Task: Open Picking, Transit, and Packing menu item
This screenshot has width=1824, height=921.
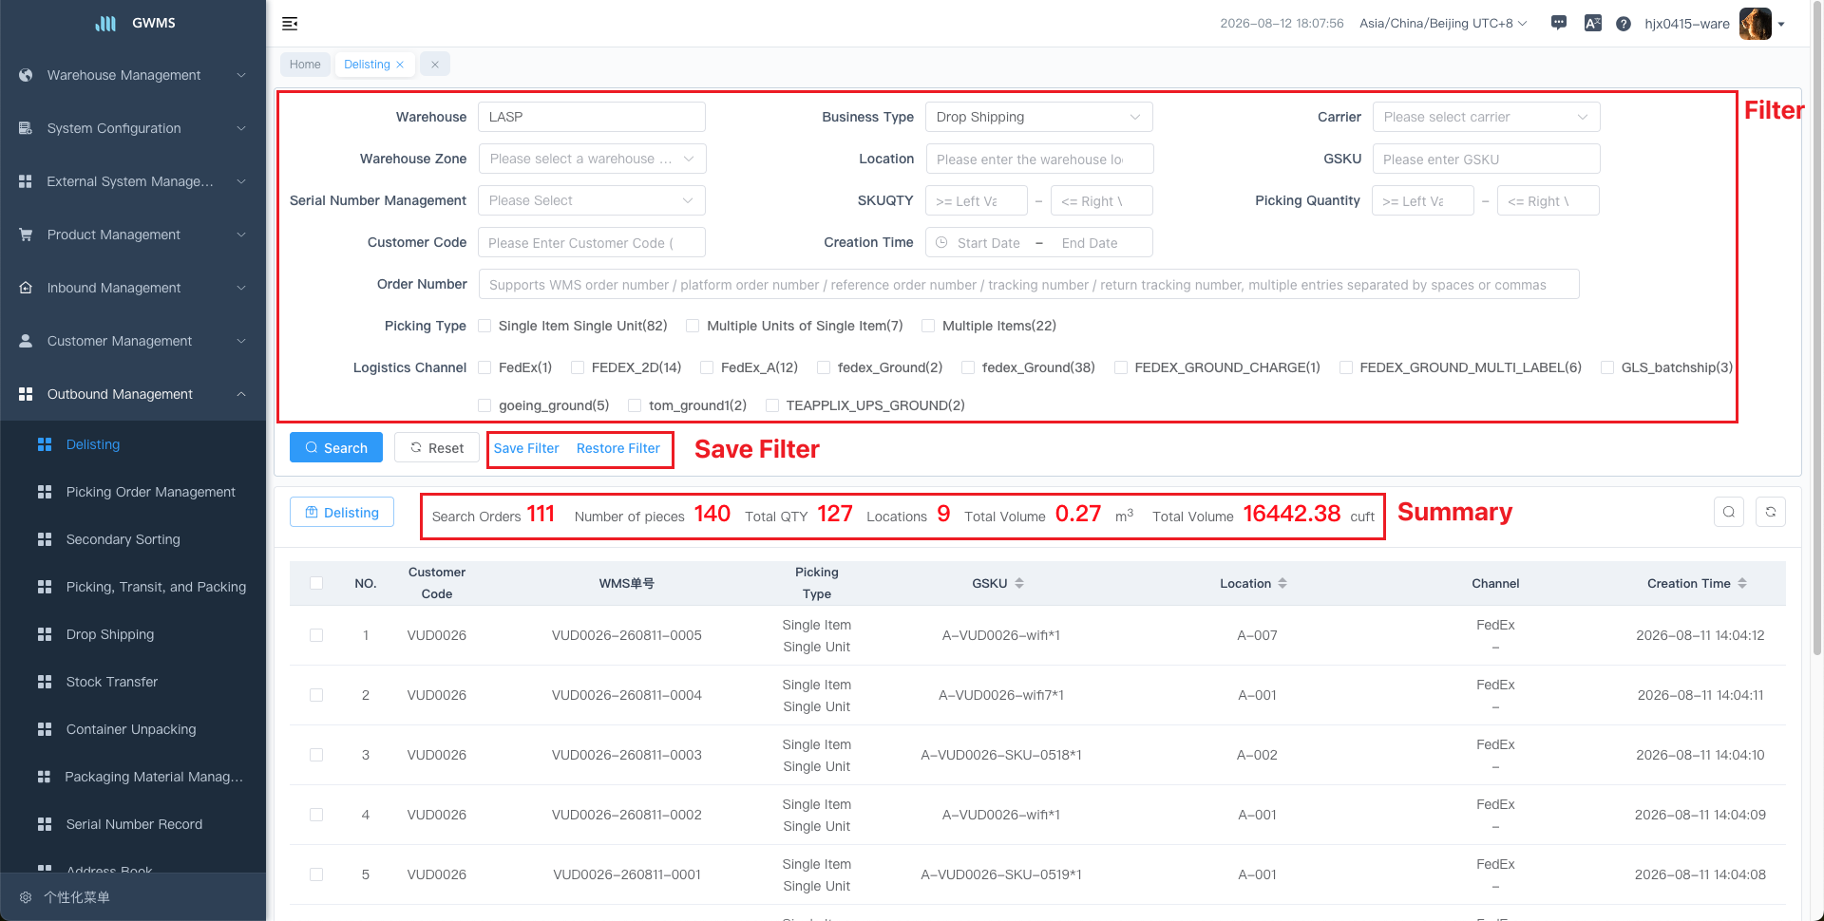Action: point(133,587)
